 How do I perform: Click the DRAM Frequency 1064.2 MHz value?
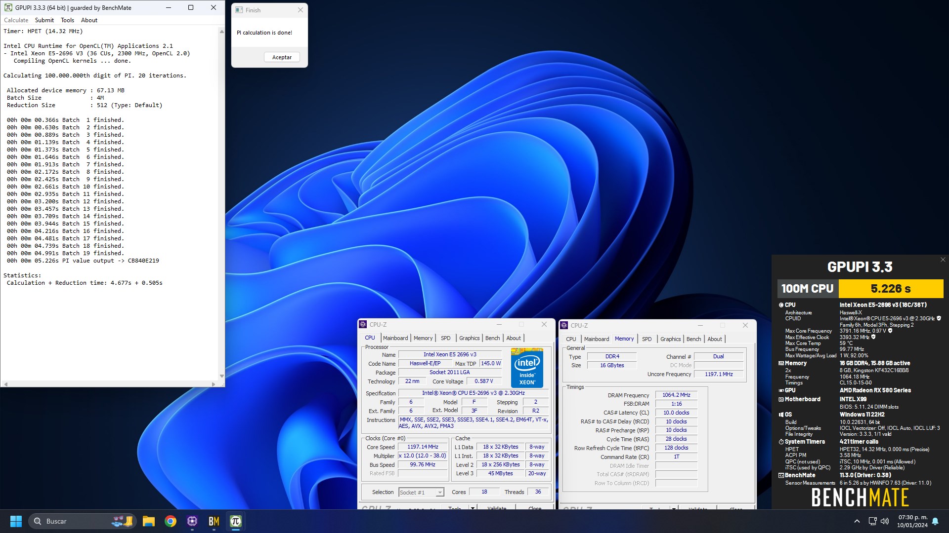click(676, 395)
